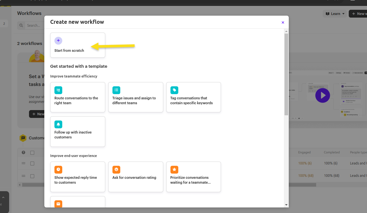Click the table horizontal scrollbar left arrow
This screenshot has height=213, width=367.
(x=20, y=185)
